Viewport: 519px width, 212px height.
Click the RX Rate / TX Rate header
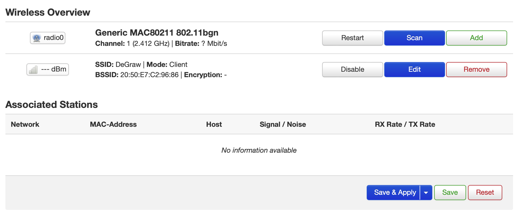tap(405, 124)
